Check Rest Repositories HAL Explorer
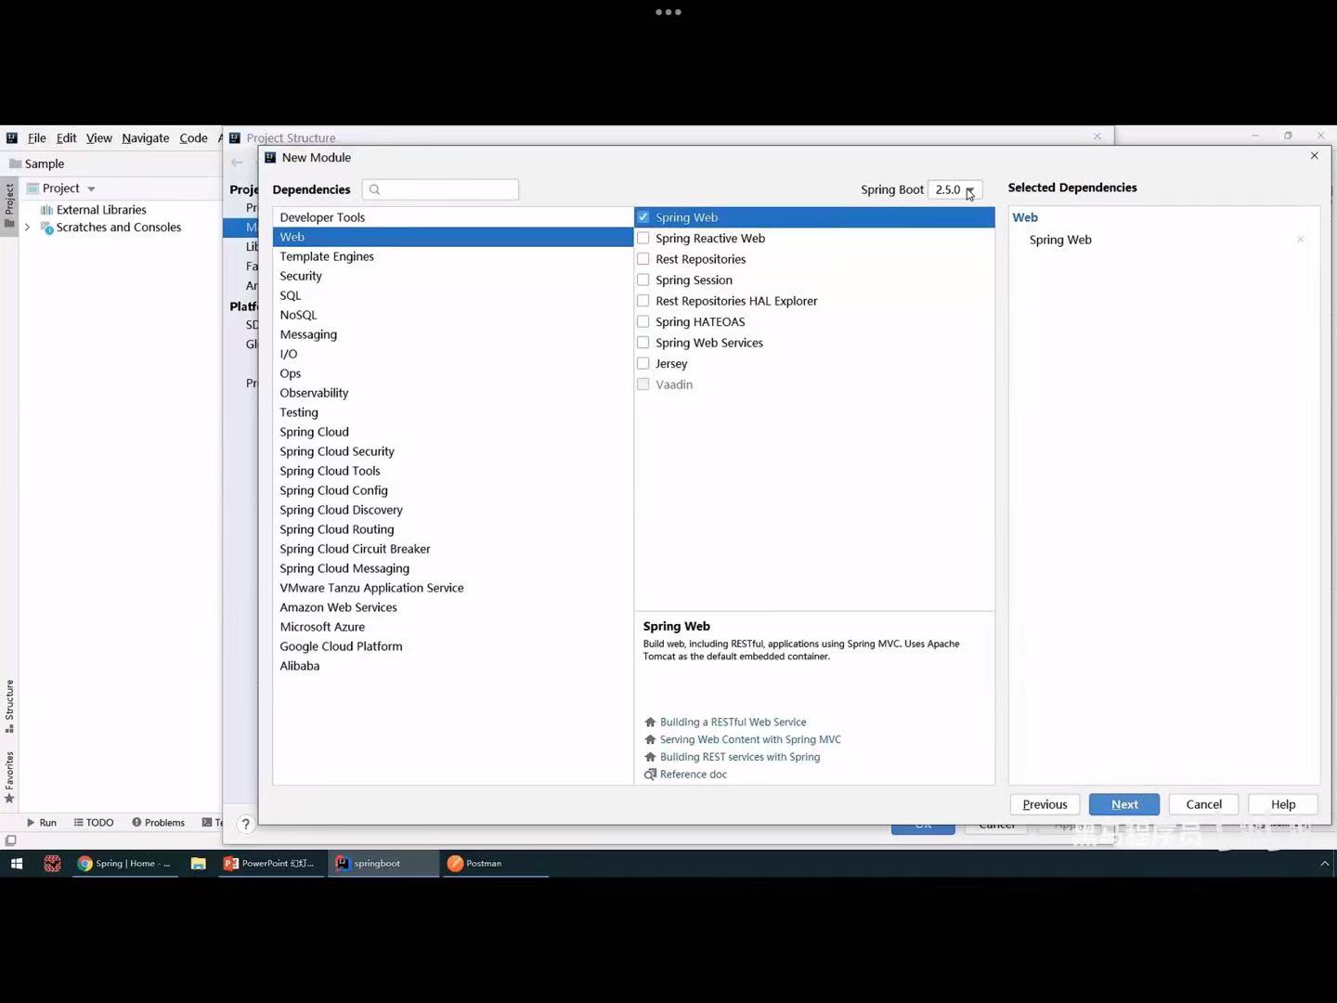 tap(643, 301)
